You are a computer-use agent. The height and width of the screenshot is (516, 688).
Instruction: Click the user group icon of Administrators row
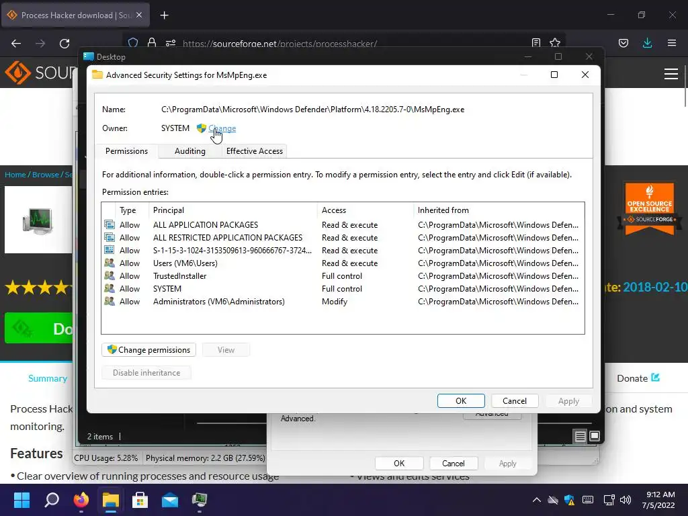(110, 301)
